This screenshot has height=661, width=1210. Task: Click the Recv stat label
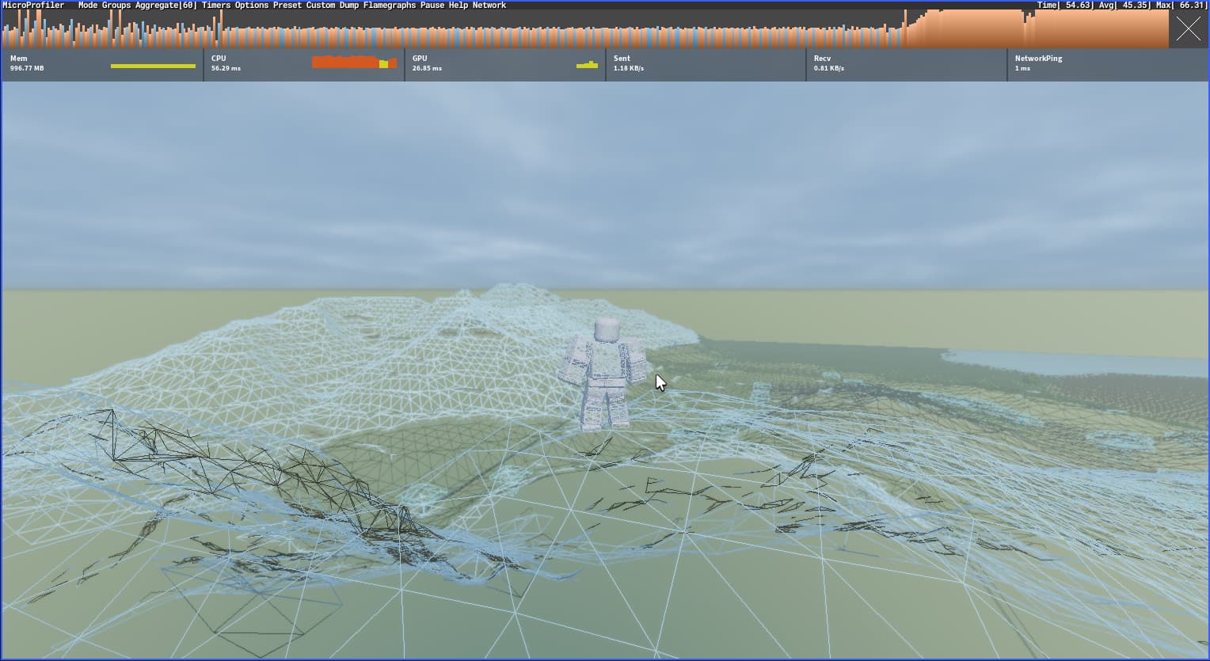823,59
